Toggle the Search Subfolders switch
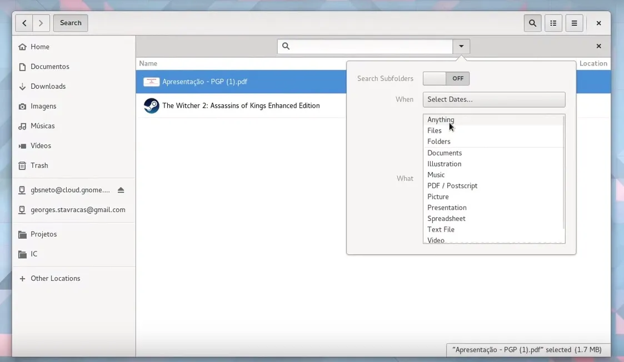The height and width of the screenshot is (362, 624). coord(446,78)
